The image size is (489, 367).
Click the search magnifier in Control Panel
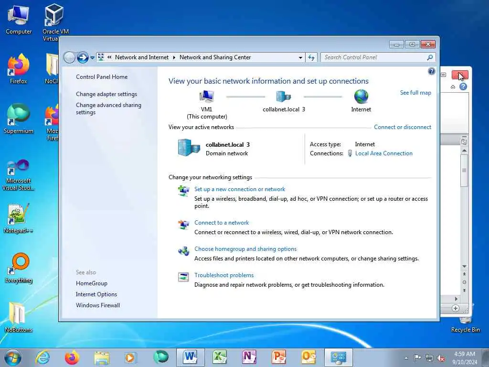click(x=430, y=57)
